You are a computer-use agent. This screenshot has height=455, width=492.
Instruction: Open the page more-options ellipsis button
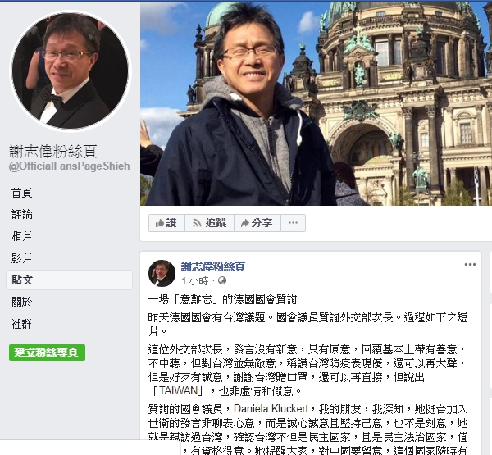[293, 223]
